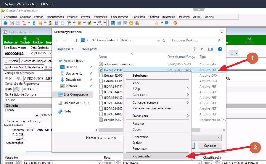Open the view options dropdown arrow in the dialog
This screenshot has width=266, height=164.
pos(202,49)
